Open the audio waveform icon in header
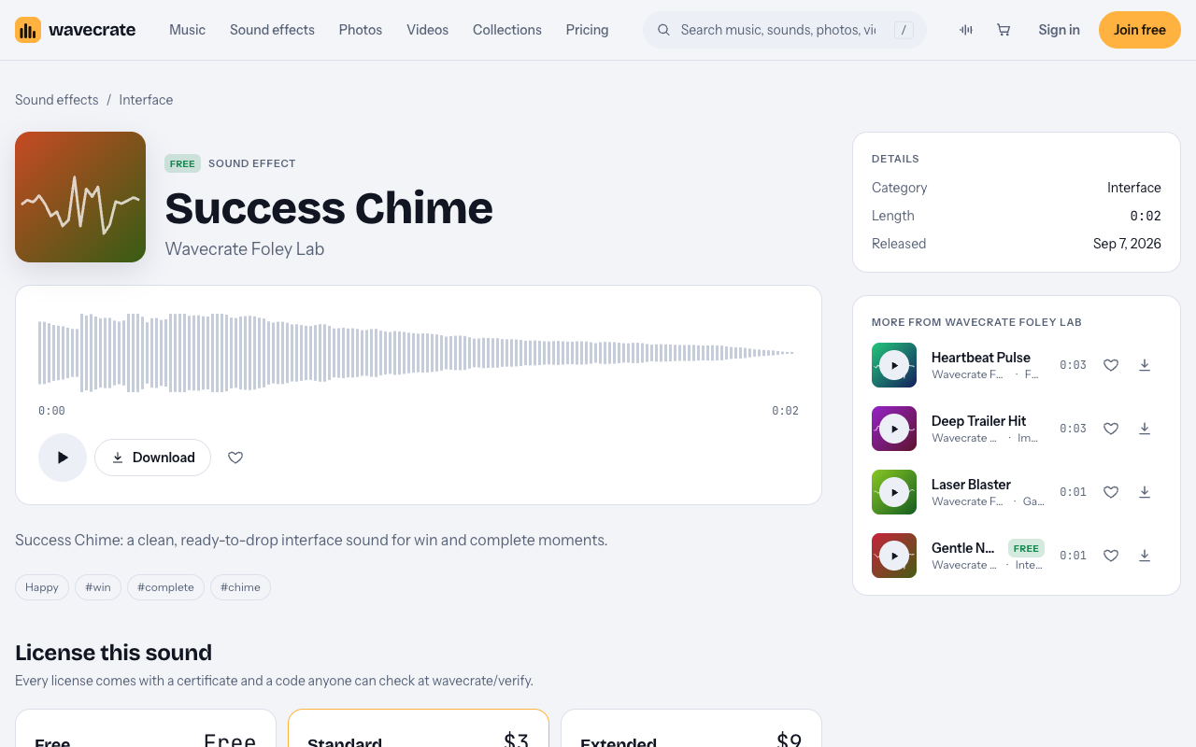Image resolution: width=1196 pixels, height=747 pixels. 966,30
